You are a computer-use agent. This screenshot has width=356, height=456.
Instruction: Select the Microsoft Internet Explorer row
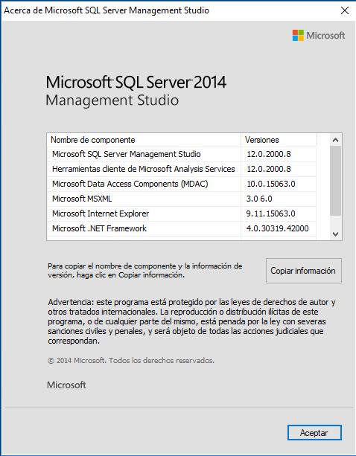(x=182, y=213)
